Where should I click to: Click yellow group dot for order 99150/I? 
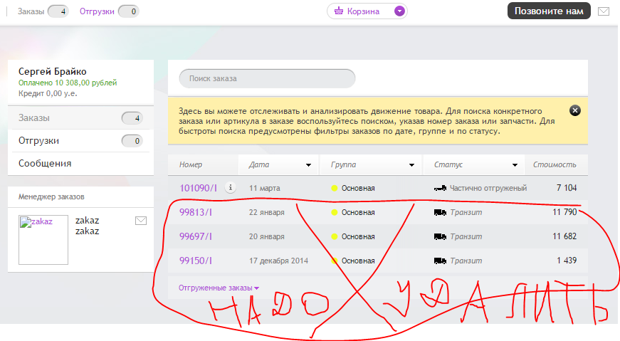[x=334, y=261]
